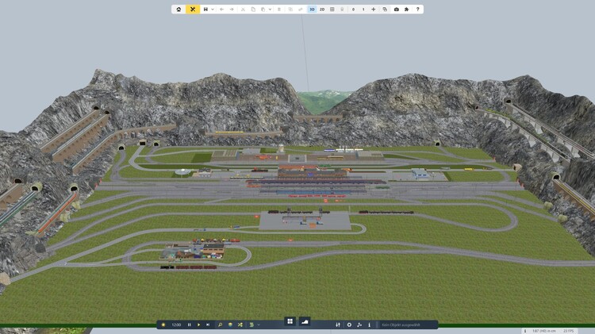Click the 12:00 simulation time display
The image size is (595, 334).
click(x=176, y=325)
